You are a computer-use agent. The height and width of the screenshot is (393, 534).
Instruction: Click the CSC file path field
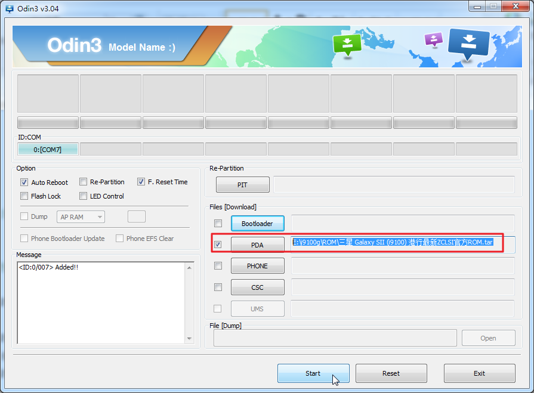point(403,287)
